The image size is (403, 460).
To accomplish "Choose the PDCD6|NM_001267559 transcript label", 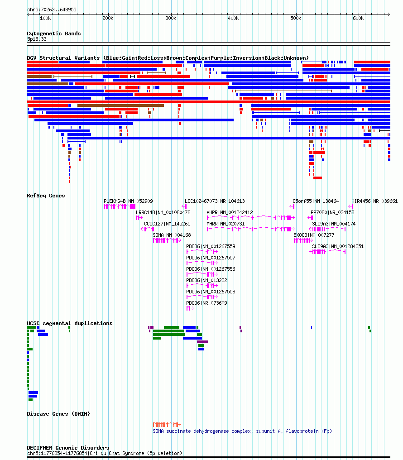I will 211,246.
